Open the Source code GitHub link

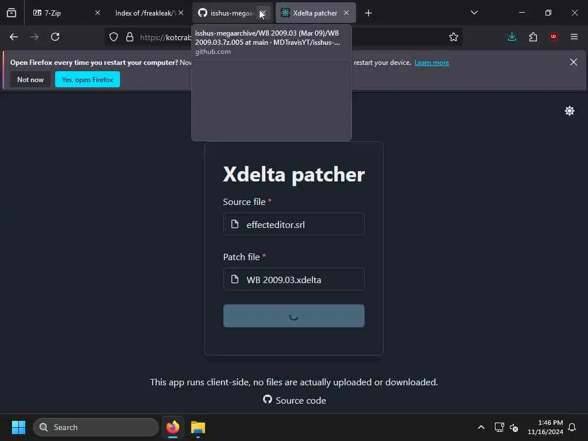[295, 400]
